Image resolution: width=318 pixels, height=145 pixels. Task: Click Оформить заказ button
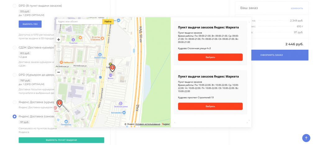click(x=271, y=55)
